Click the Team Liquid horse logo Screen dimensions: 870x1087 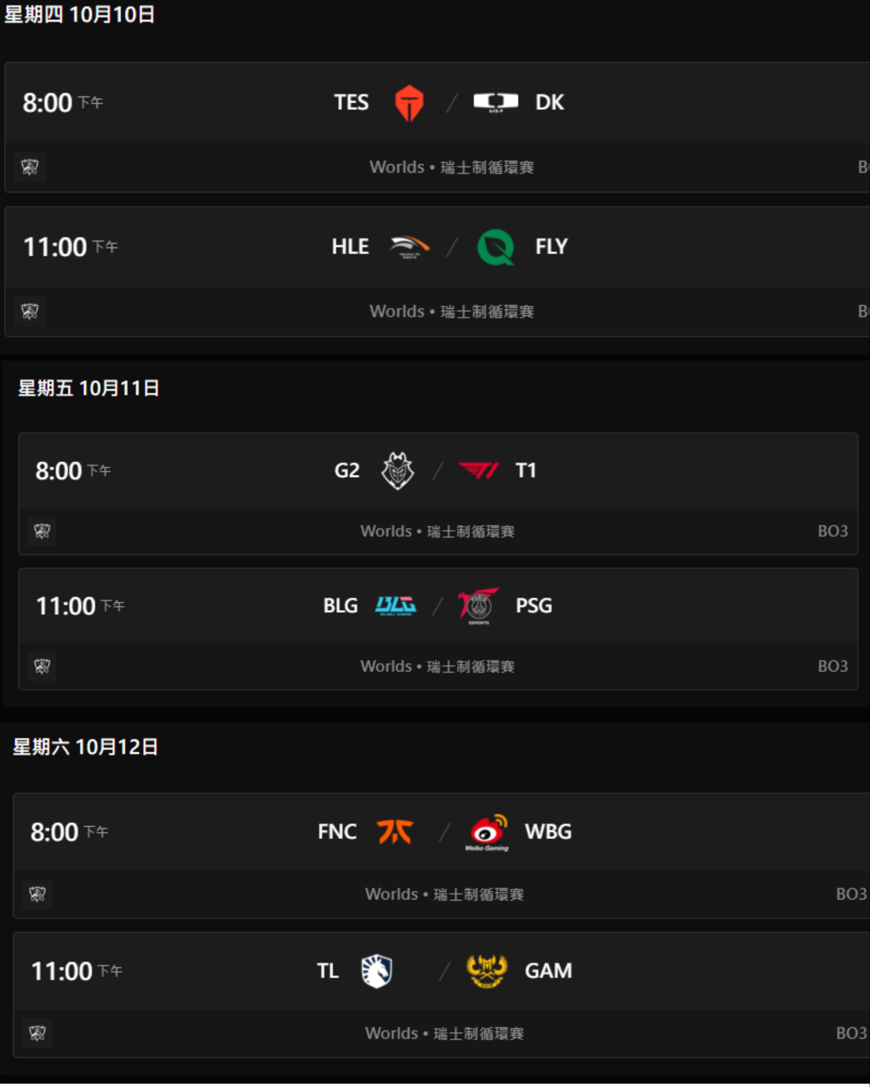coord(376,971)
